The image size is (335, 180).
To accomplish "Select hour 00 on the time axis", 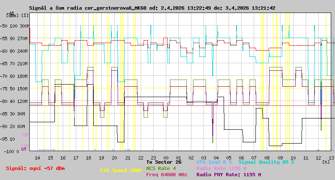I will coord(166,158).
